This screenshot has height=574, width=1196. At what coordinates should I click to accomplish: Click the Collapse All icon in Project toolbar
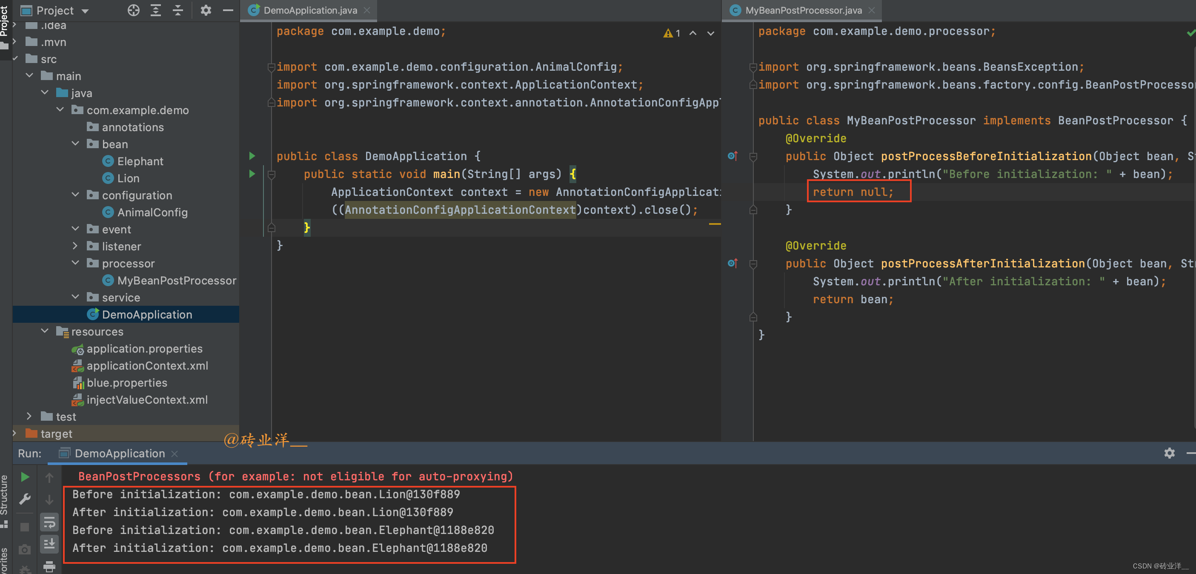178,10
